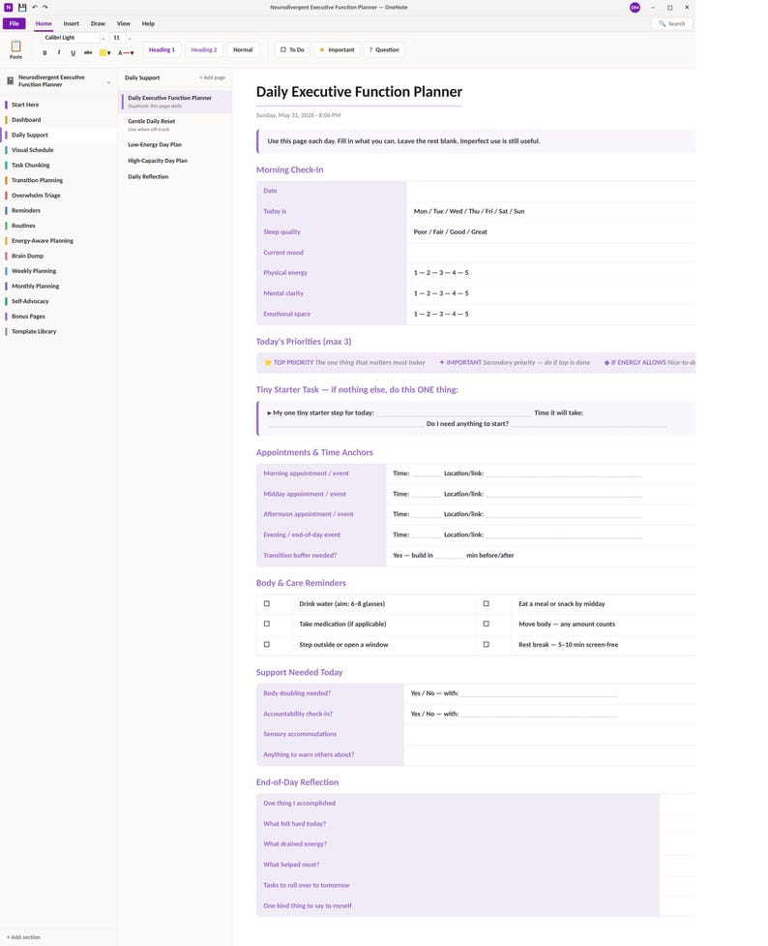
Task: Check the Step outside checkbox
Action: [266, 644]
